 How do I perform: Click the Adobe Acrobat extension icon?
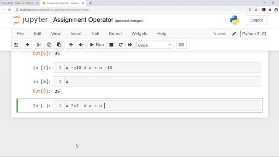tap(264, 10)
